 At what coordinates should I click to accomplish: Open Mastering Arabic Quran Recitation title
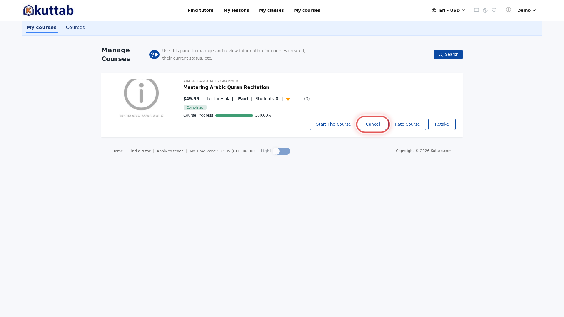pos(226,87)
